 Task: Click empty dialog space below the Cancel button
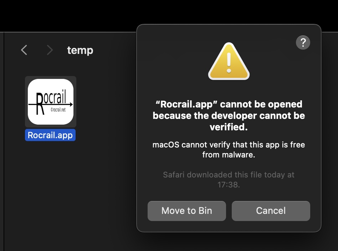click(x=271, y=226)
